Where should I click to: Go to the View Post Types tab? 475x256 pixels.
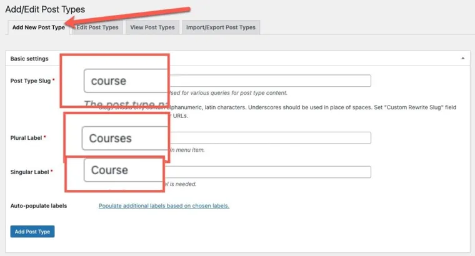[152, 27]
